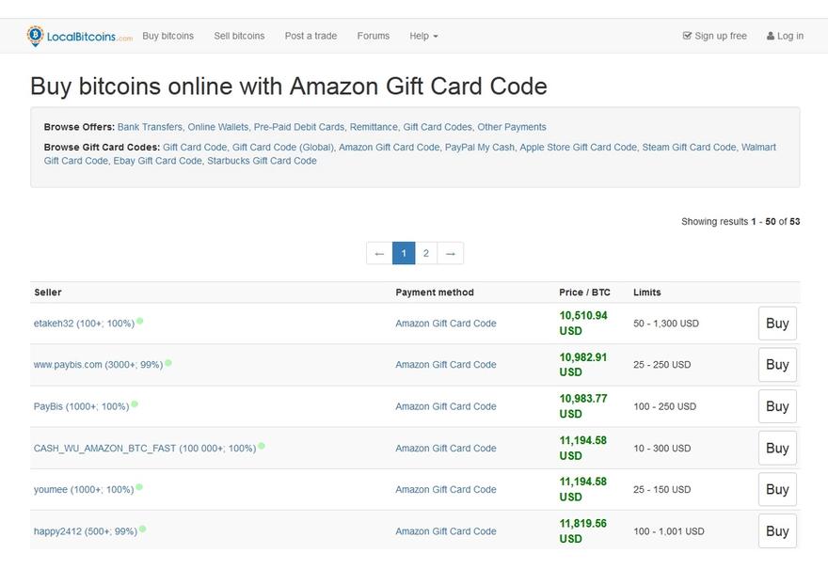828x569 pixels.
Task: Browse Bank Transfers offers
Action: pos(150,127)
